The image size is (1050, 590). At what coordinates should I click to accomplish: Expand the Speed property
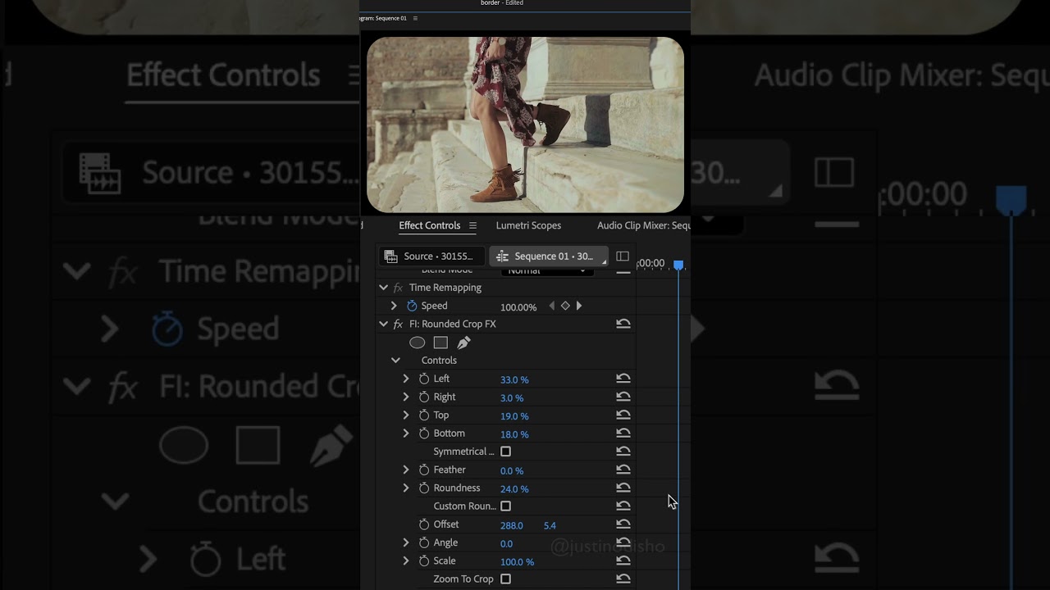pyautogui.click(x=394, y=306)
